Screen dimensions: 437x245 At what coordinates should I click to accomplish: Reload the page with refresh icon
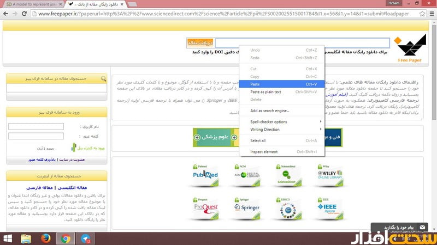pyautogui.click(x=24, y=14)
